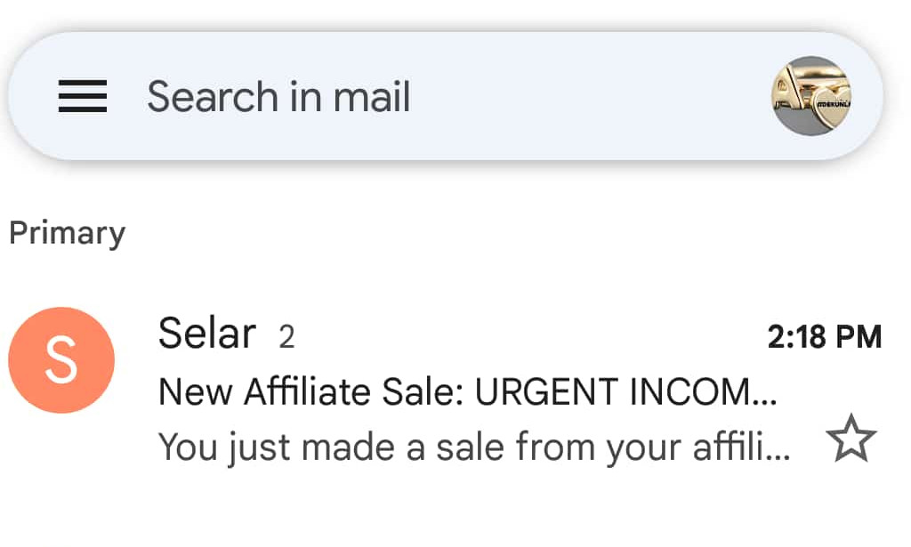911x547 pixels.
Task: Select the orange S avatar to multi-select
Action: click(x=60, y=360)
